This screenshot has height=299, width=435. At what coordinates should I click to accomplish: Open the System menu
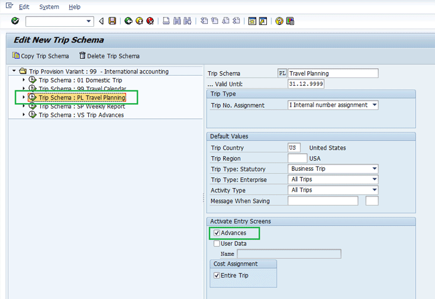pyautogui.click(x=49, y=7)
